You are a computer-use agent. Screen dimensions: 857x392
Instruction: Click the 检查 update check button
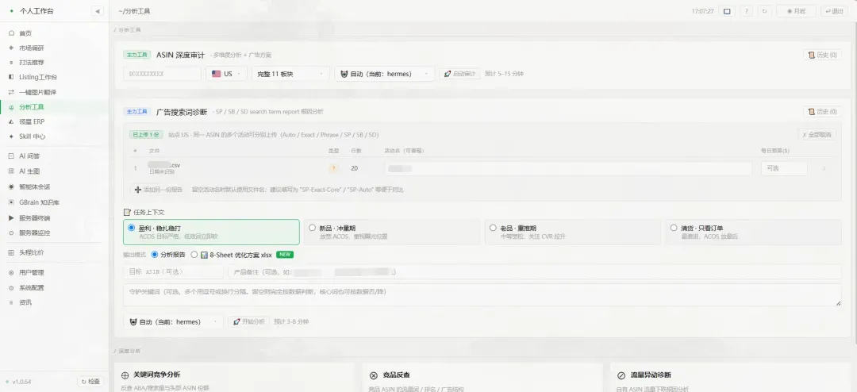(x=90, y=382)
